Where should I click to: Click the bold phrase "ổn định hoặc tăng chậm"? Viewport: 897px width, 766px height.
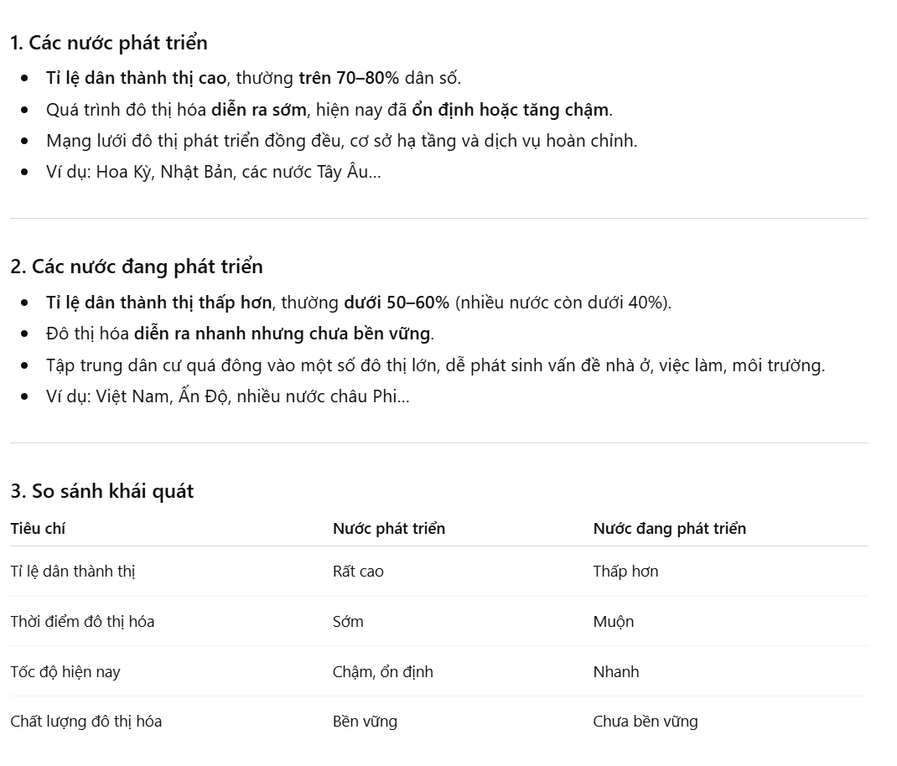[511, 110]
